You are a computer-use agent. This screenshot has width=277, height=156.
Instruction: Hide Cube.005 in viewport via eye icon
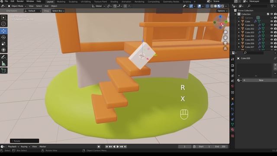pos(272,39)
